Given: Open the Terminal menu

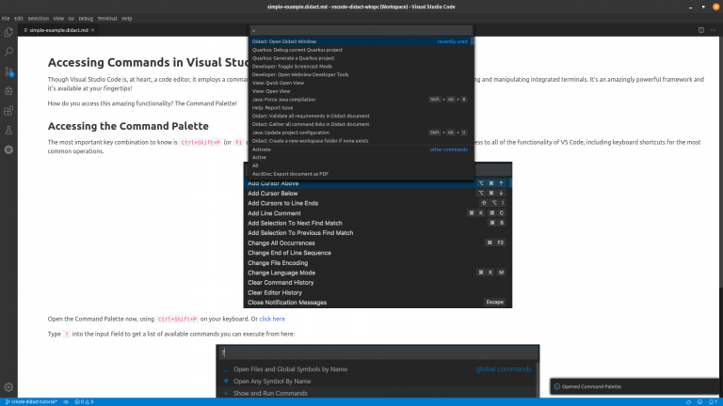Looking at the screenshot, I should (106, 18).
